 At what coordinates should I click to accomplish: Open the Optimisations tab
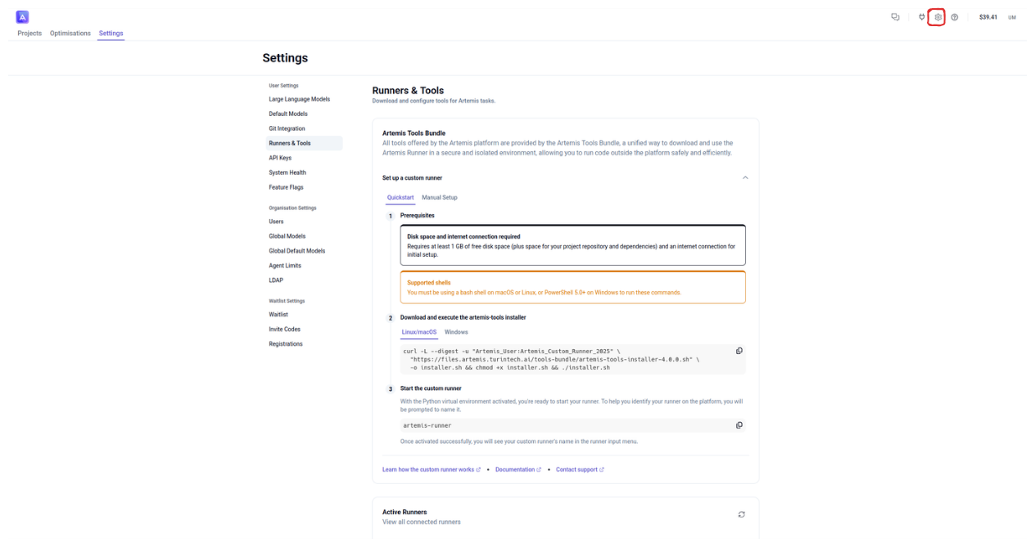[70, 34]
